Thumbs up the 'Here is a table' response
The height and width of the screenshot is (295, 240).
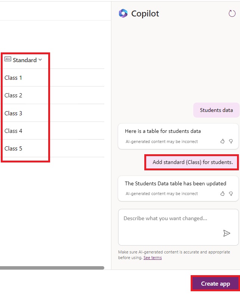(x=223, y=141)
